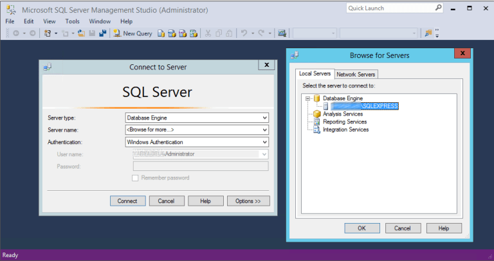Select the Database Engine tree item
This screenshot has height=261, width=494.
coord(343,98)
